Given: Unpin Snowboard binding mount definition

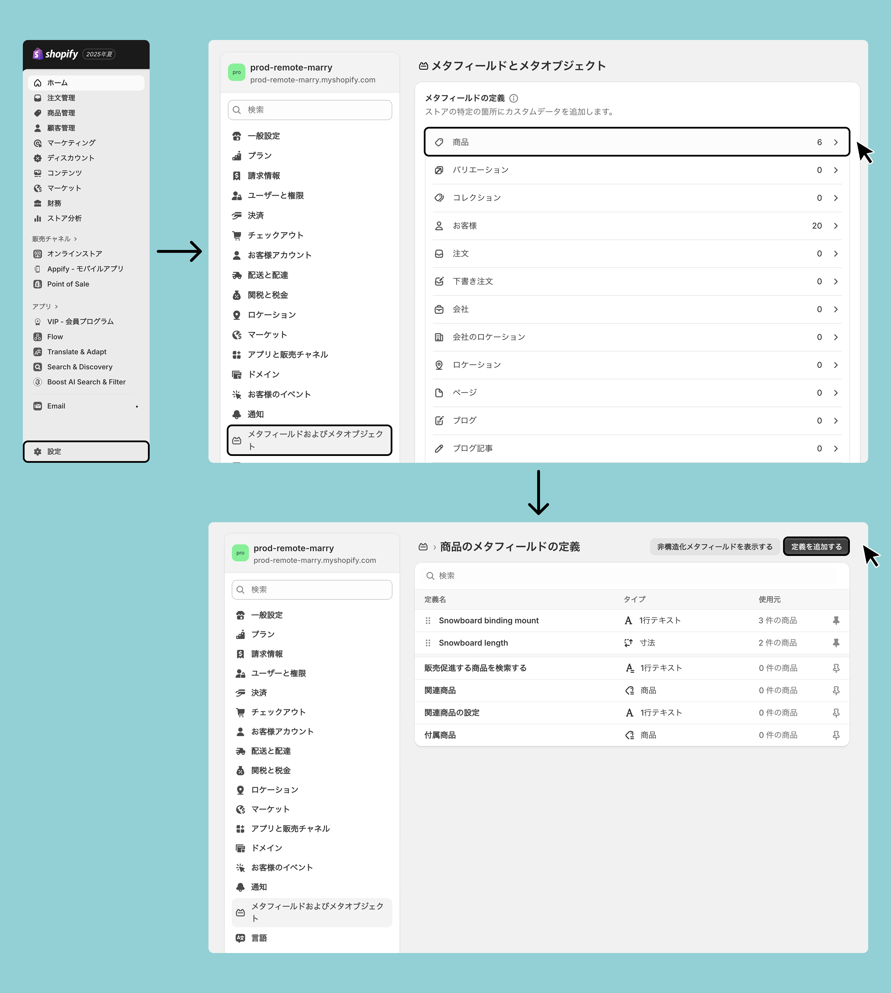Looking at the screenshot, I should (x=836, y=620).
